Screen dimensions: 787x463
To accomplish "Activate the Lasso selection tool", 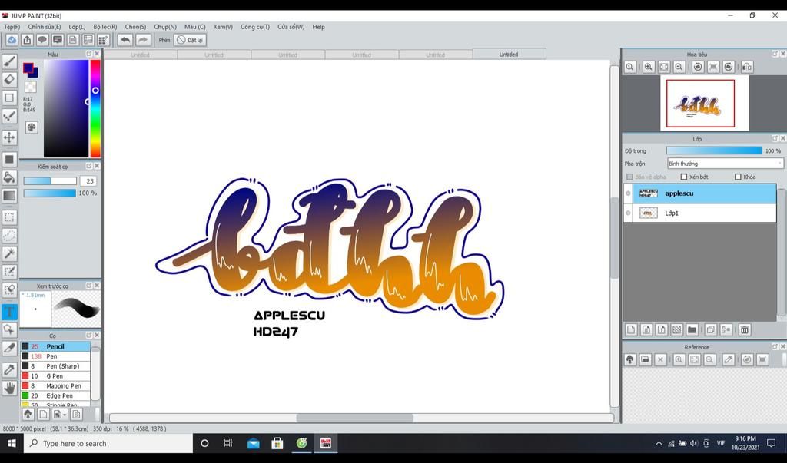I will pyautogui.click(x=9, y=235).
